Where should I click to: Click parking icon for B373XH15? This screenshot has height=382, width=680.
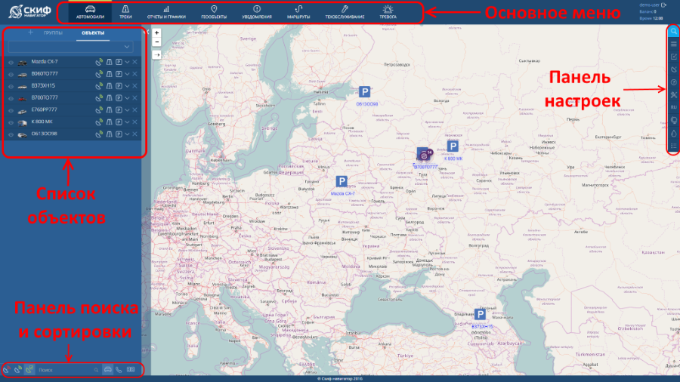coord(119,86)
